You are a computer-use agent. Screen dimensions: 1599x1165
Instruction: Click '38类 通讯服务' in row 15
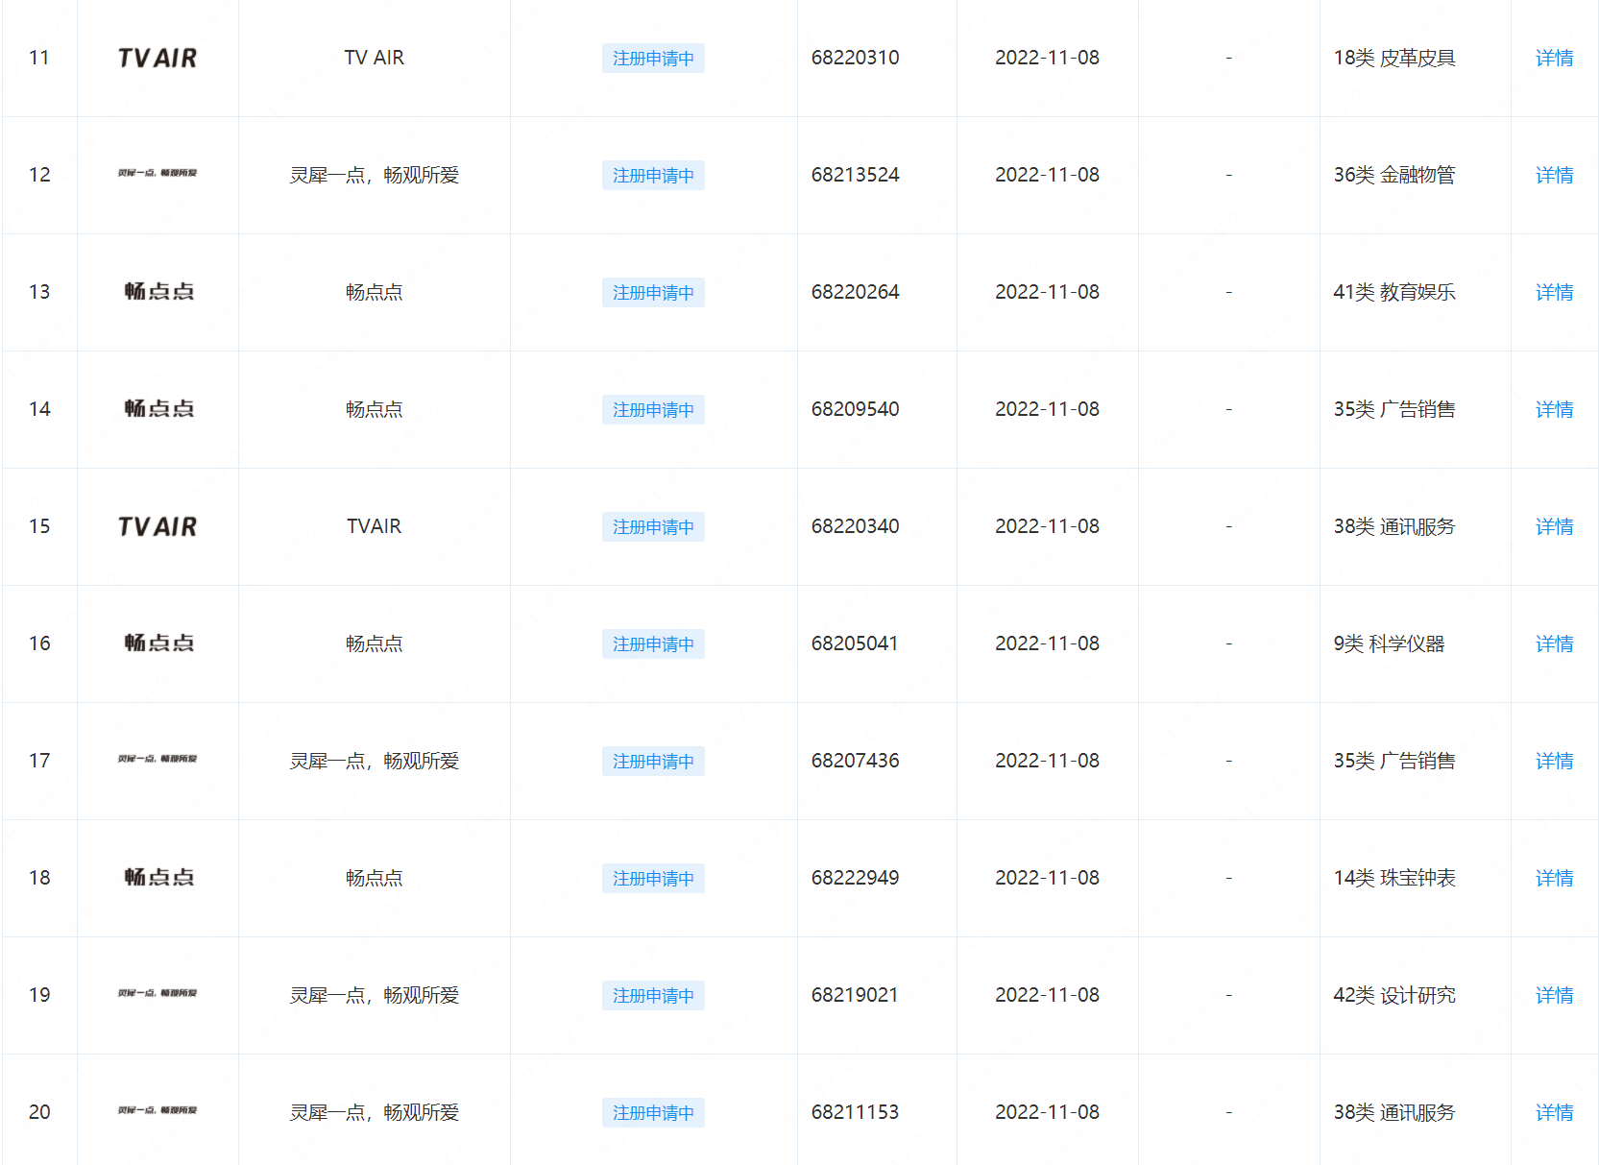1394,526
